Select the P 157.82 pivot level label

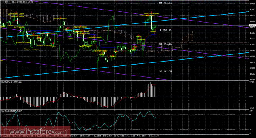coord(166,30)
